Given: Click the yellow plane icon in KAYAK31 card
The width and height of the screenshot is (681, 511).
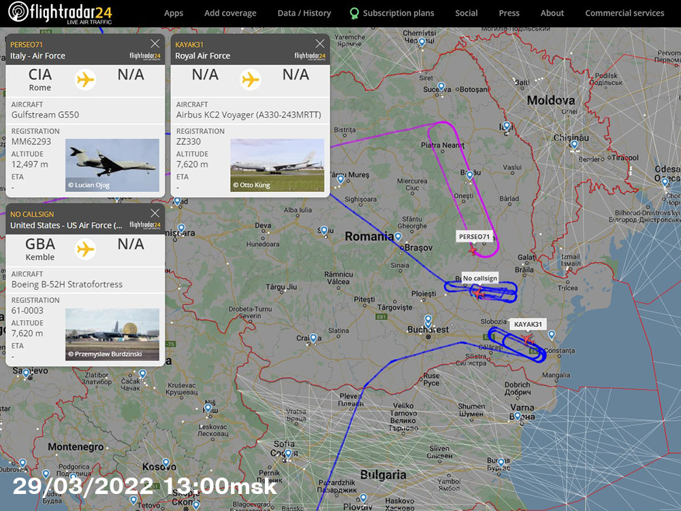Looking at the screenshot, I should coord(251,80).
